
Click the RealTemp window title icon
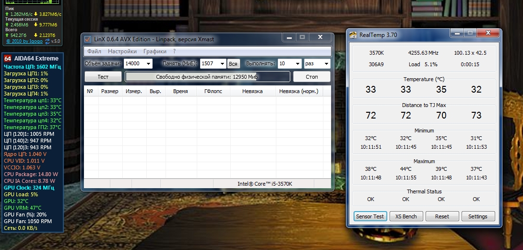pos(353,35)
